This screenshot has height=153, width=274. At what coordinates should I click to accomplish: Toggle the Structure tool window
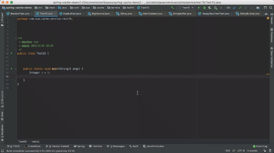coord(2,99)
